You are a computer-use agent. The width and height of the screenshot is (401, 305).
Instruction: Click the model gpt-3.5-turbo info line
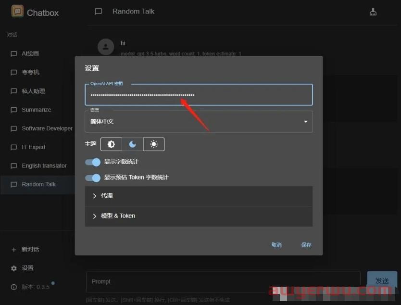coord(181,54)
